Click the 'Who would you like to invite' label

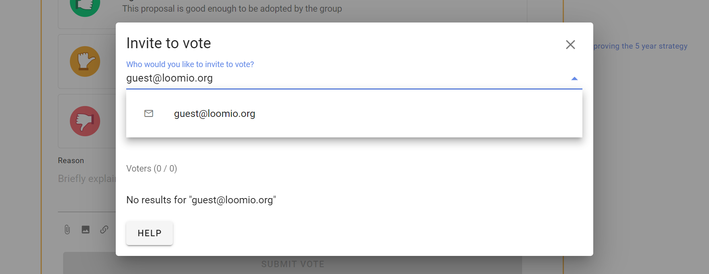[190, 64]
